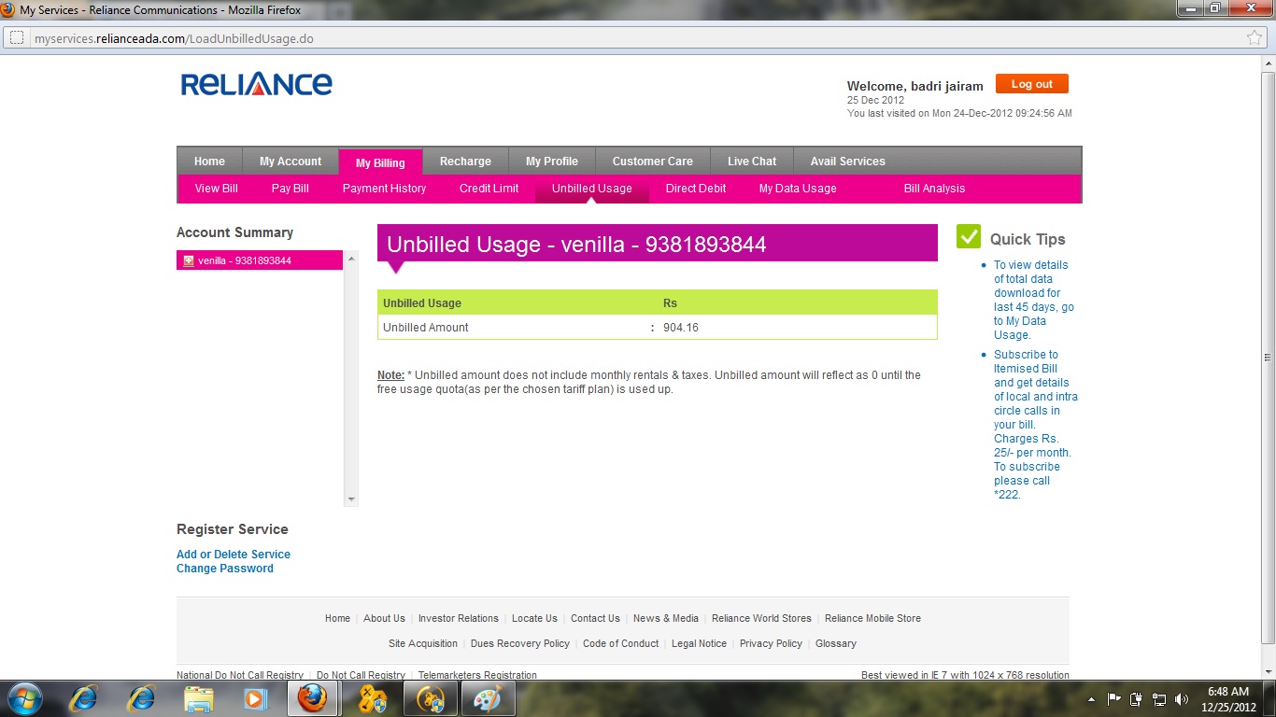Open Subscribe to Itemised Bill quick tip
This screenshot has height=717, width=1276.
point(1036,425)
